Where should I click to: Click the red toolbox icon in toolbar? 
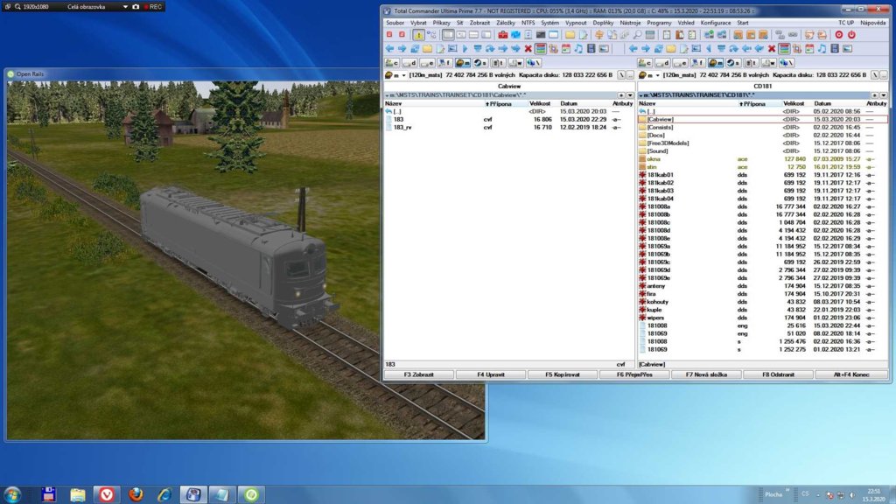503,34
